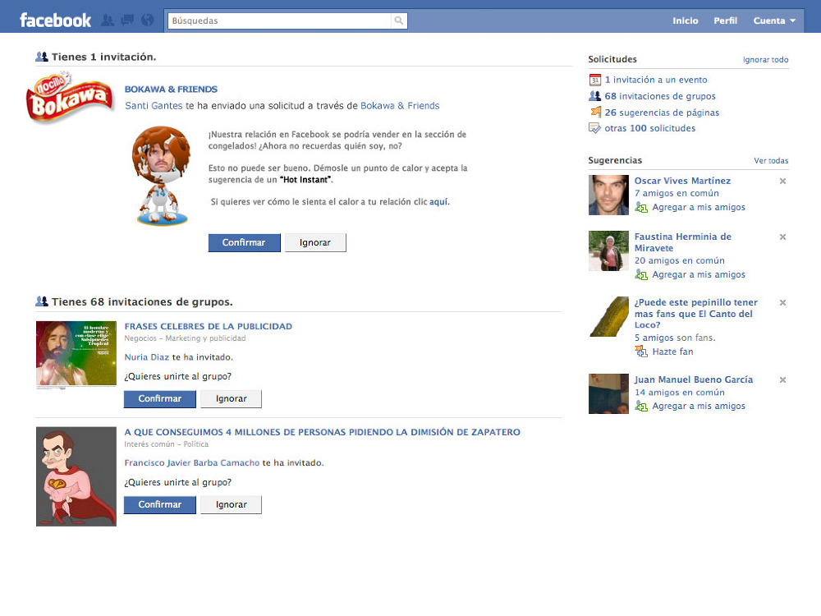Open the messages icon in top bar

click(x=127, y=21)
